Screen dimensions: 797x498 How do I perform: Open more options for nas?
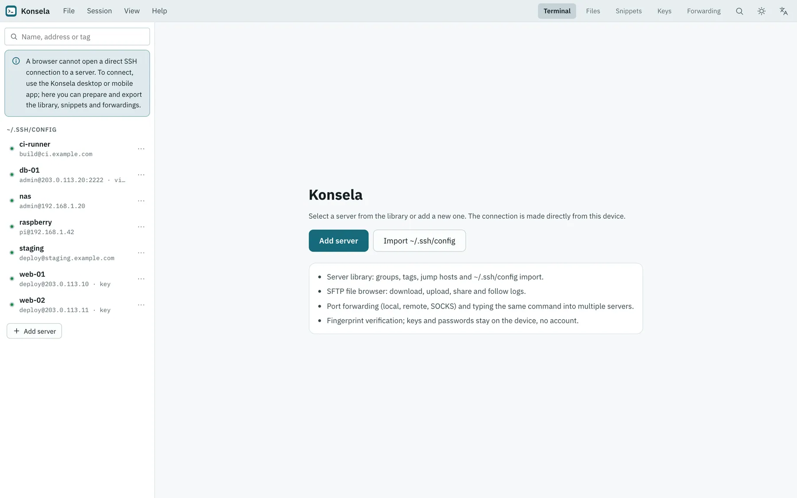tap(141, 201)
